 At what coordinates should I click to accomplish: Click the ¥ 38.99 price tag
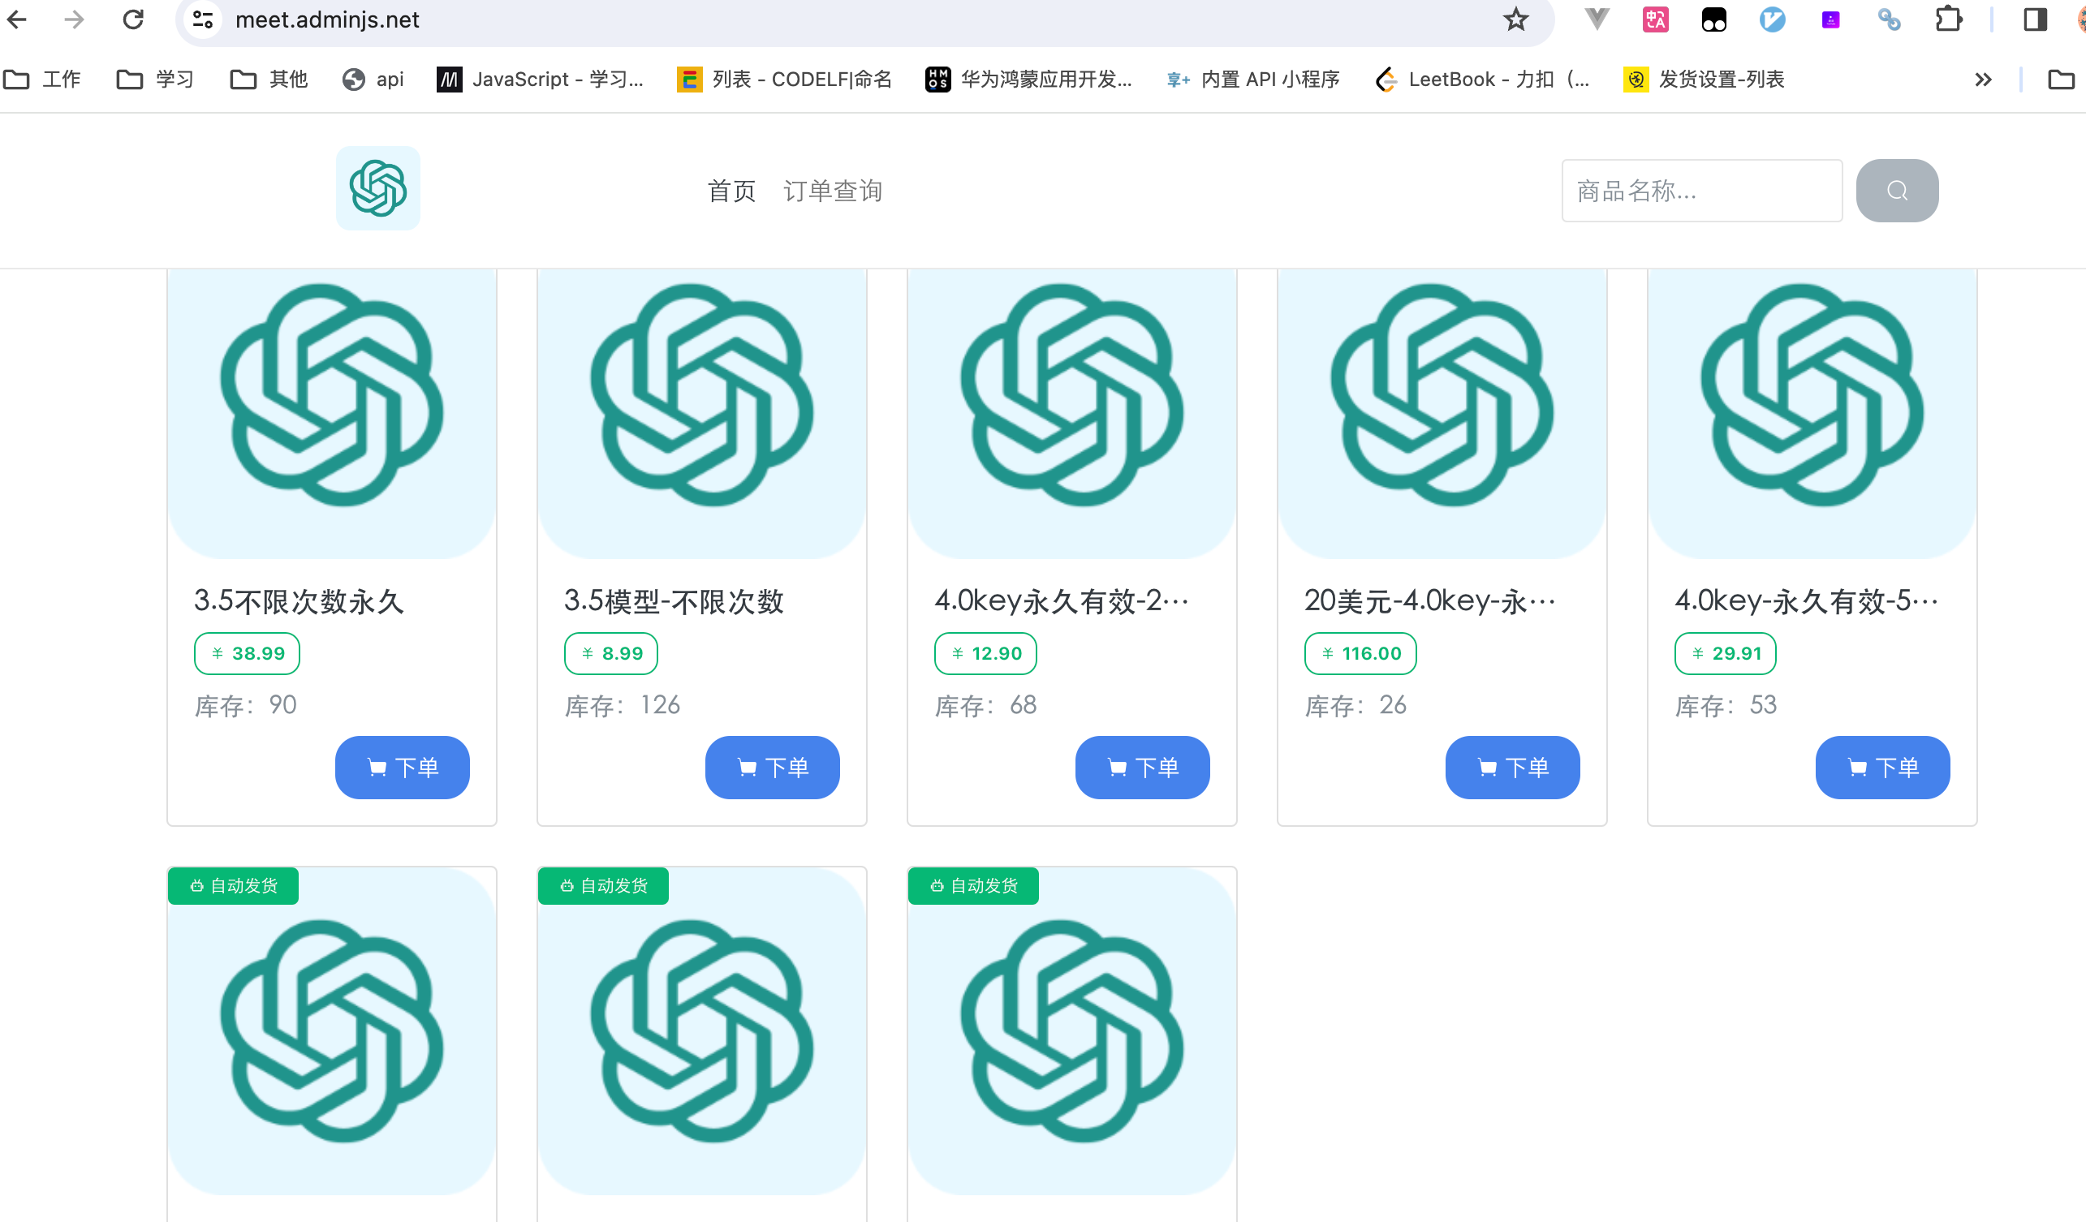247,654
